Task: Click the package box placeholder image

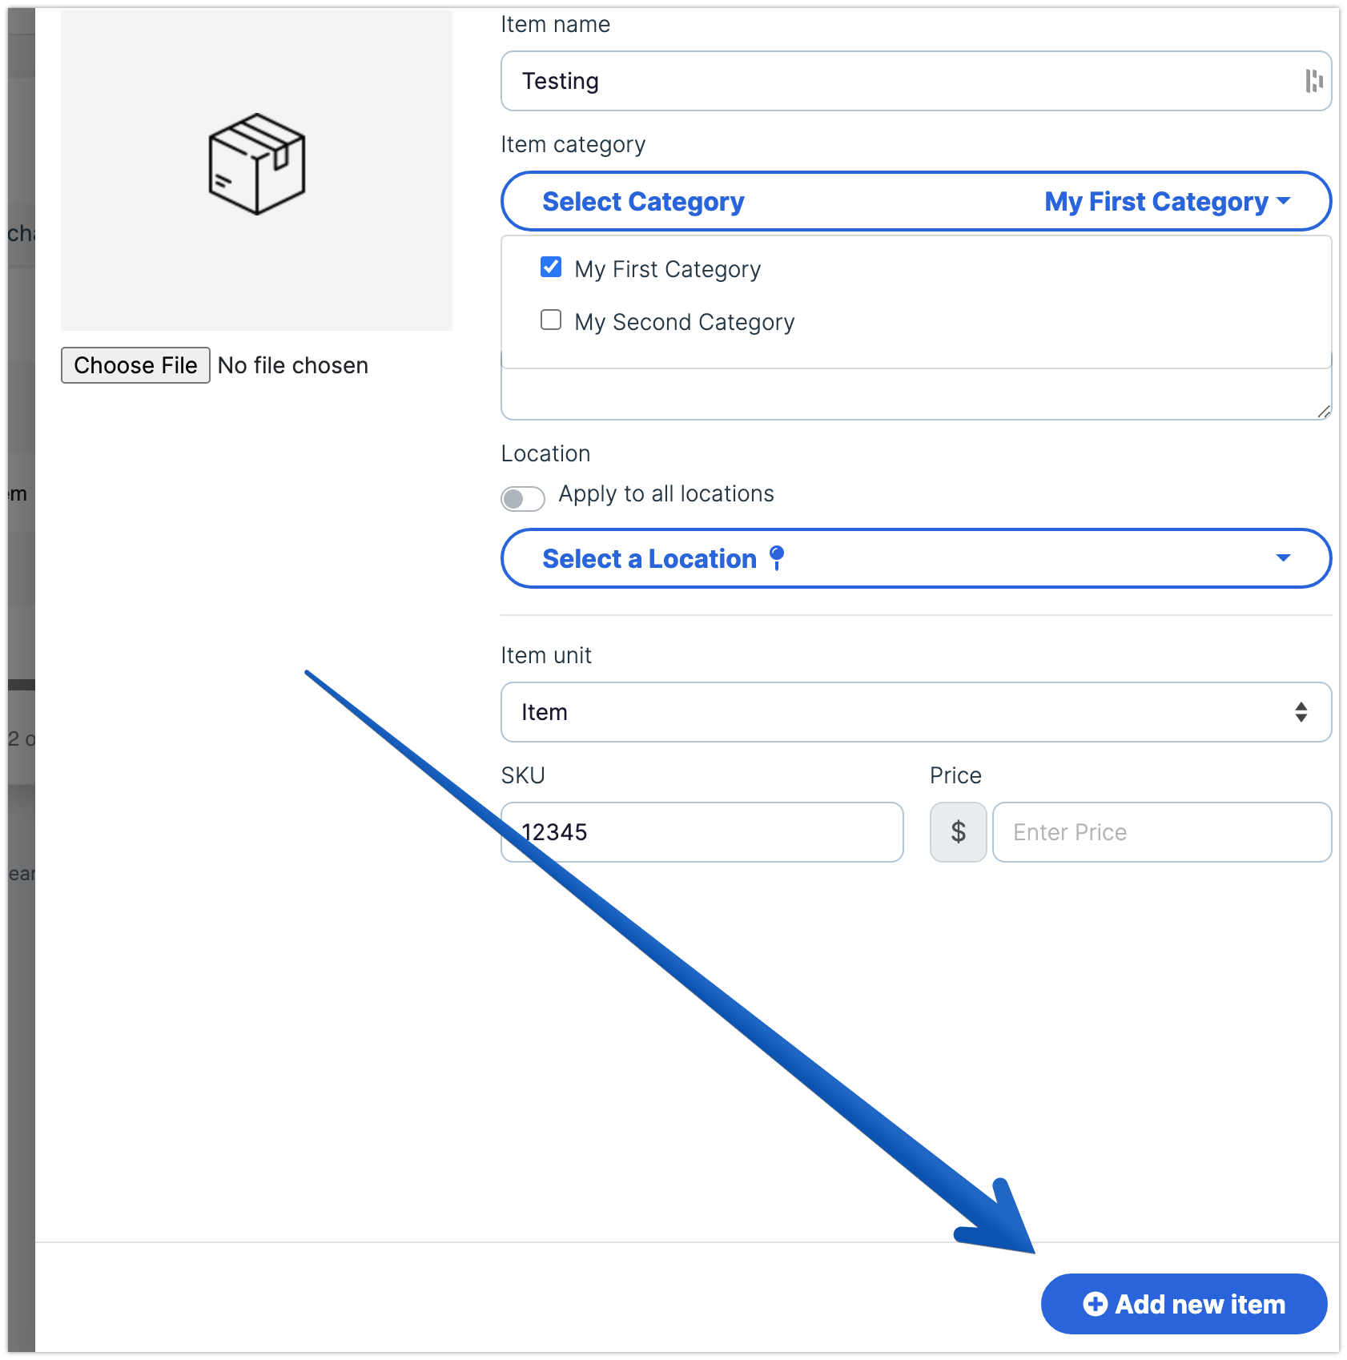Action: 256,164
